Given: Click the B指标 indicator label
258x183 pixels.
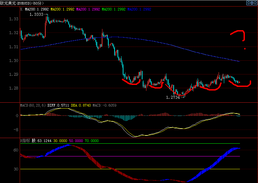Looking at the screenshot, I should point(25,141).
